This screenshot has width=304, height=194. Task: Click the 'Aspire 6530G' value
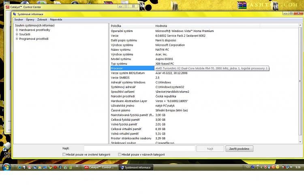click(164, 59)
